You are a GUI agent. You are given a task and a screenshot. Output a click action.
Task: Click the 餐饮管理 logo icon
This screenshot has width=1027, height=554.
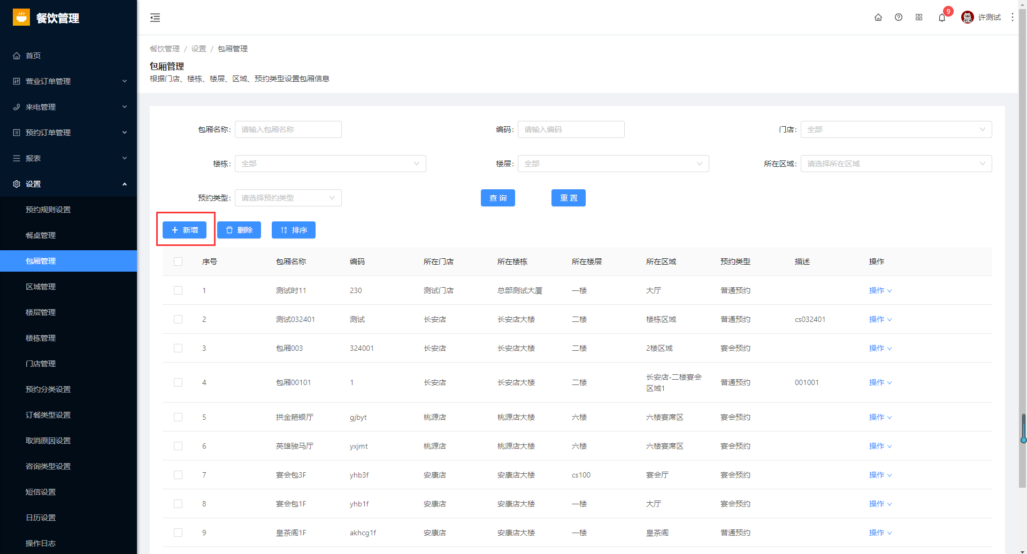21,17
